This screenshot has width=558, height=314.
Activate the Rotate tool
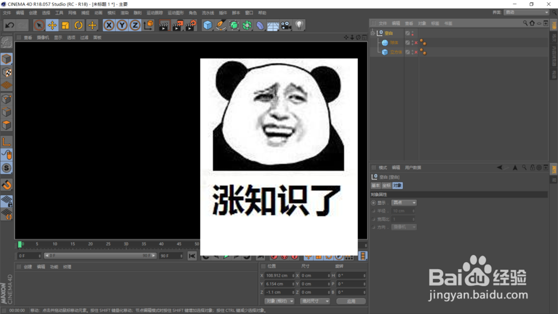pyautogui.click(x=78, y=25)
